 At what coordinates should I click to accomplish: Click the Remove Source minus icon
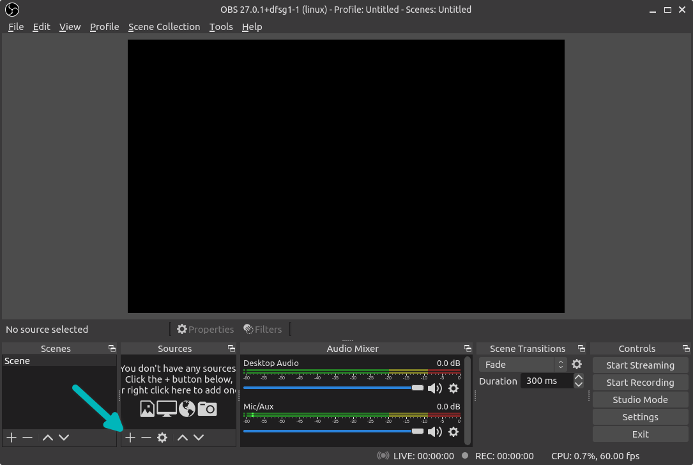click(146, 438)
